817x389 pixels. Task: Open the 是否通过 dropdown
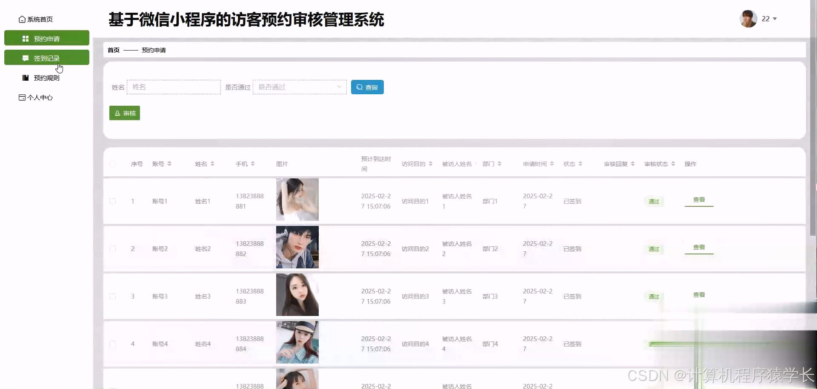click(299, 87)
